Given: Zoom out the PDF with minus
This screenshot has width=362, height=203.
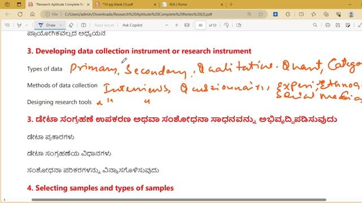Looking at the screenshot, I should click(x=167, y=25).
